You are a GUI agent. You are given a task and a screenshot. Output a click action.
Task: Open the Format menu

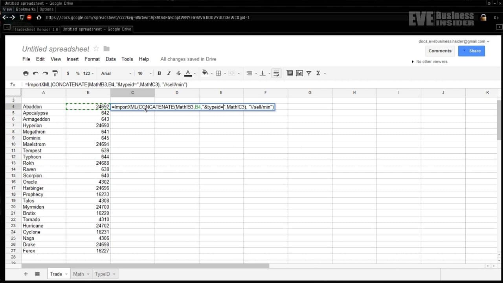click(x=92, y=59)
